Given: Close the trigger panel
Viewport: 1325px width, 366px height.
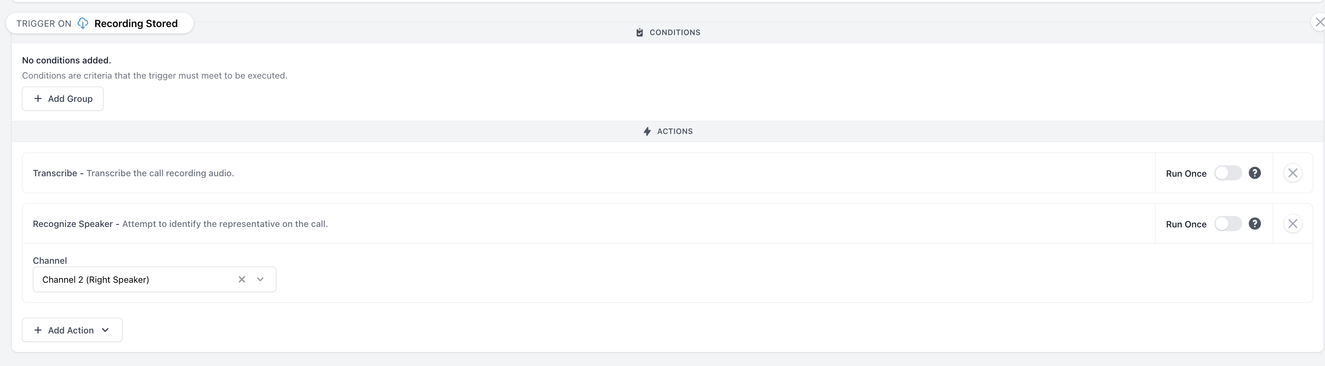Looking at the screenshot, I should 1320,22.
